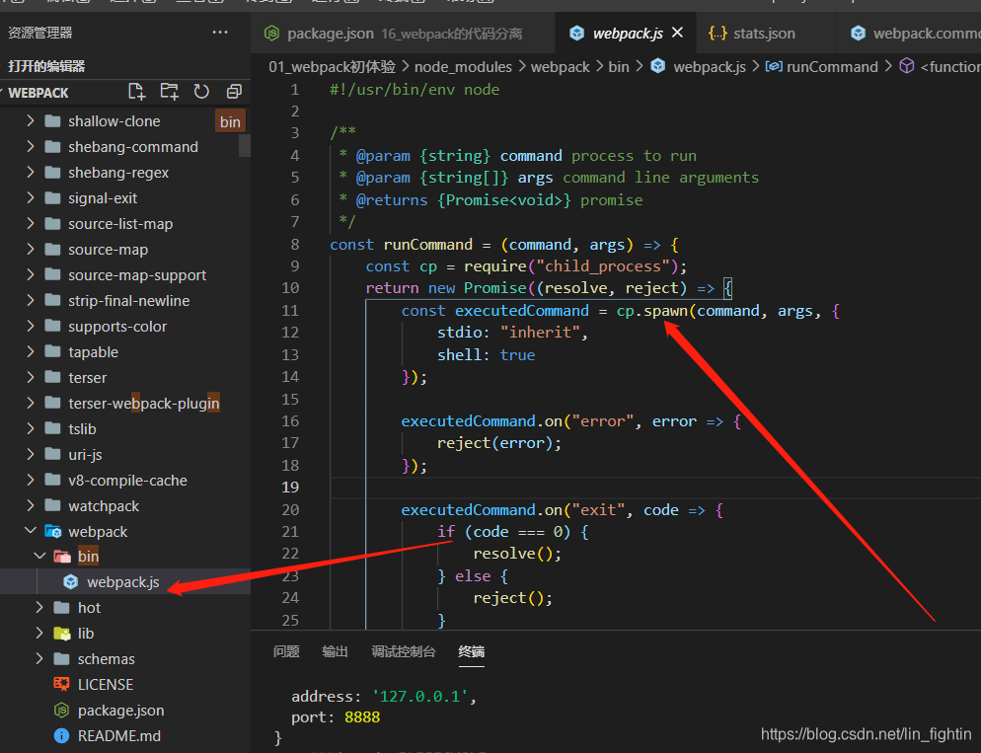Click the package.json tab node icon

pos(271,33)
